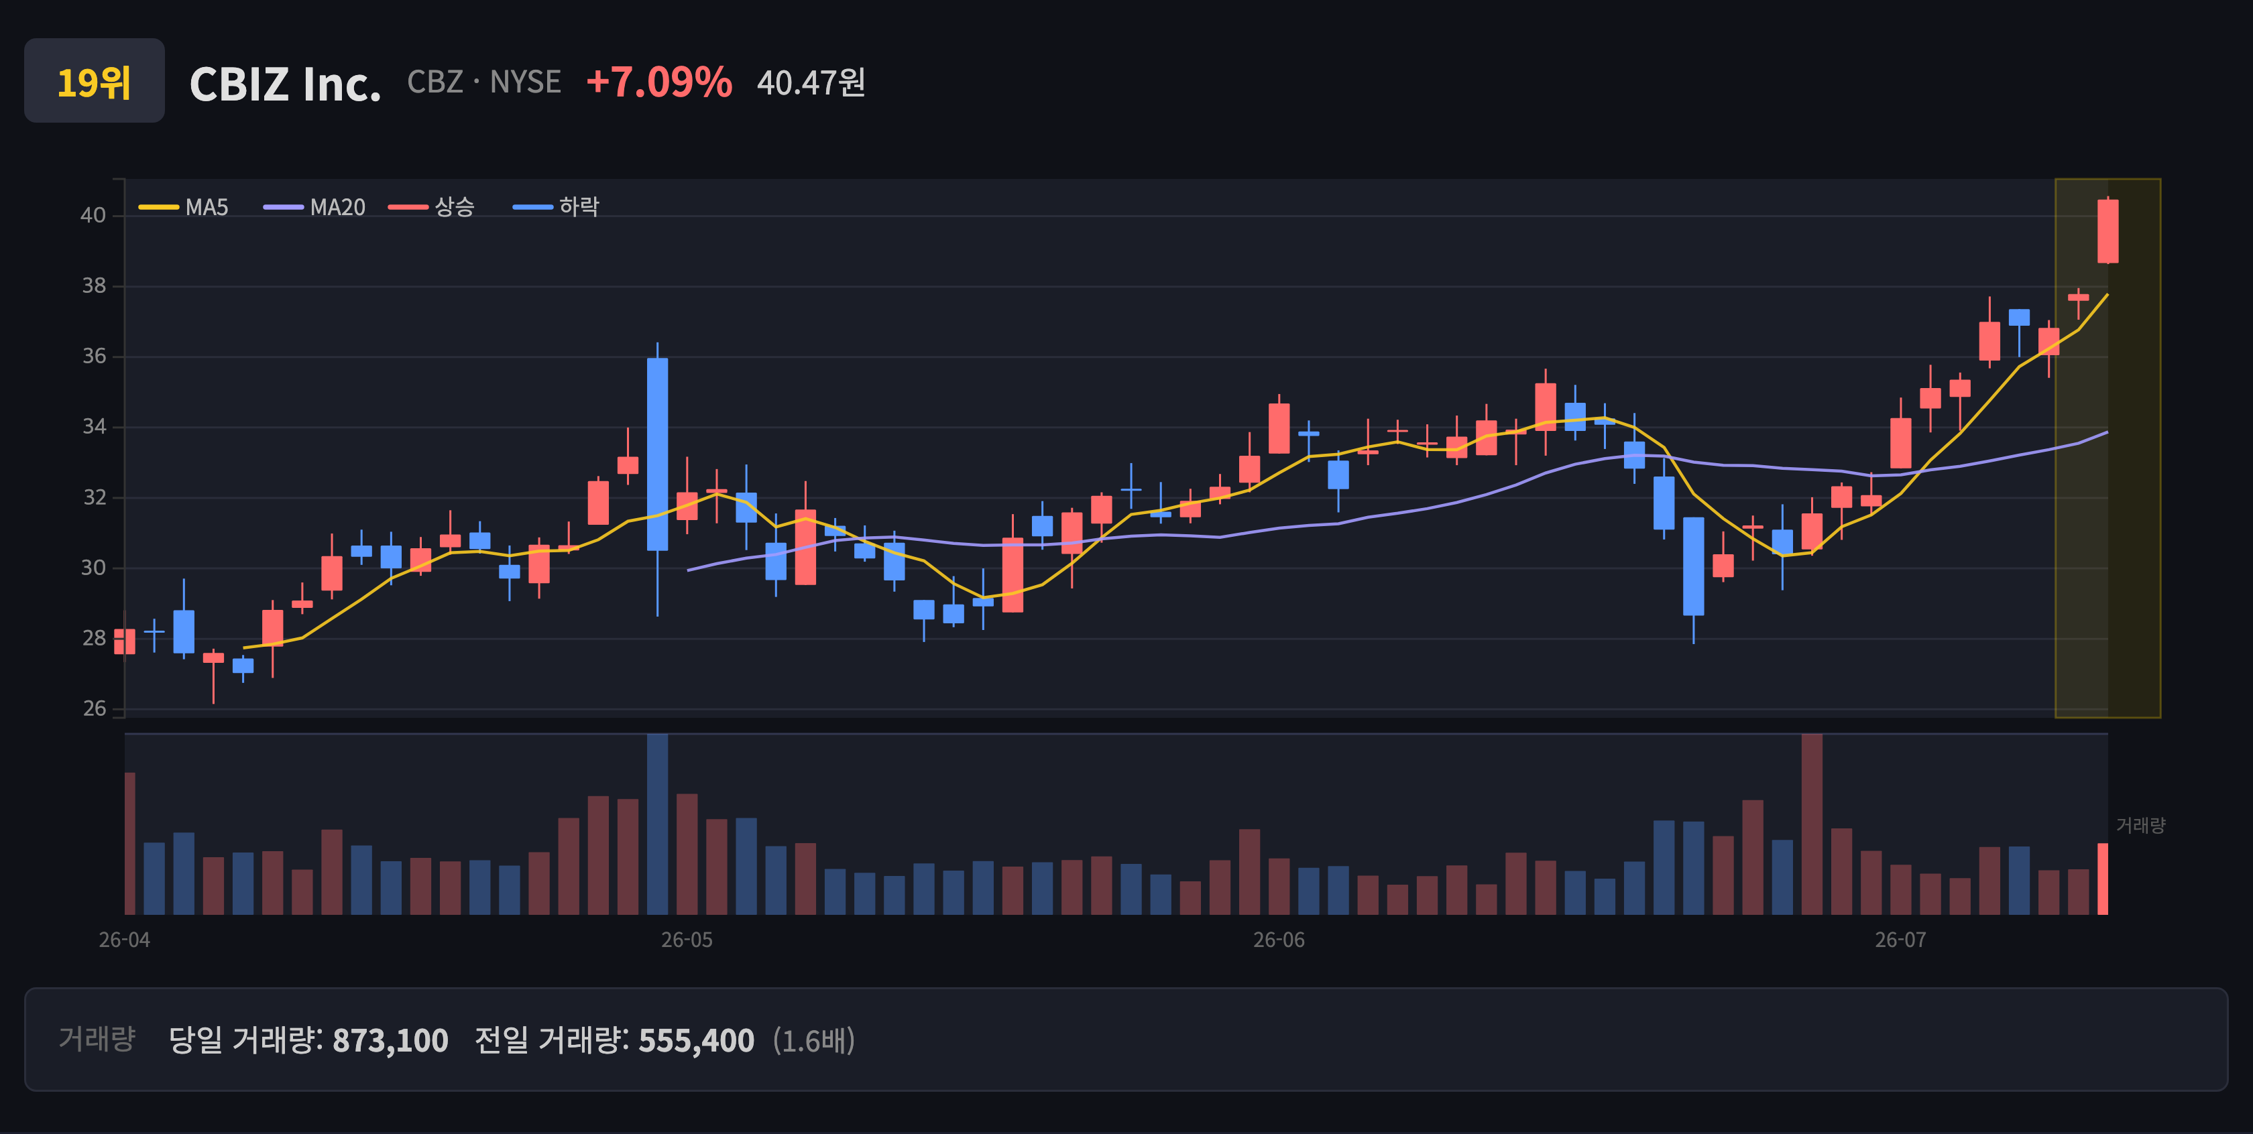Click the tall blue candlestick near 26-05
Image resolution: width=2253 pixels, height=1134 pixels.
(x=658, y=454)
